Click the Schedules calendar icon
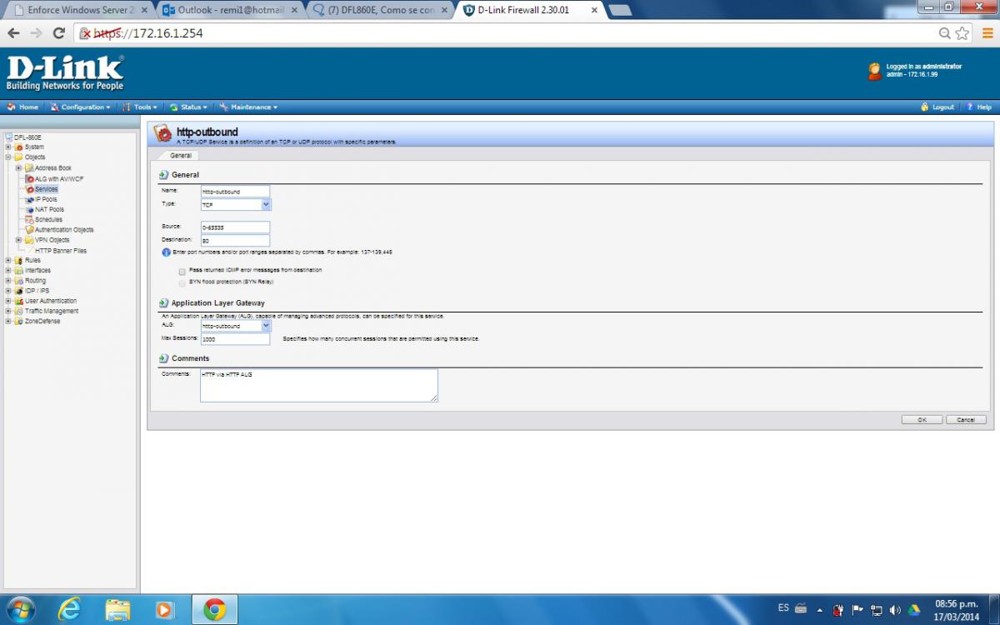The height and width of the screenshot is (625, 1000). point(29,219)
